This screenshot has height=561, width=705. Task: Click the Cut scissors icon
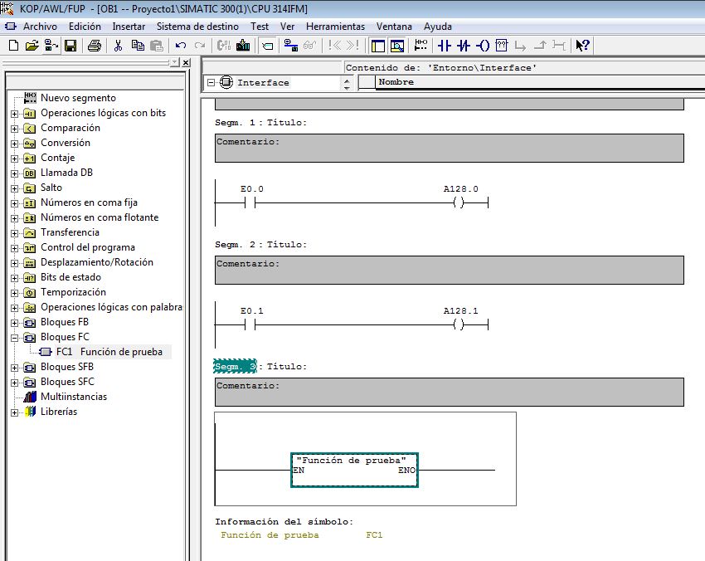(x=119, y=46)
